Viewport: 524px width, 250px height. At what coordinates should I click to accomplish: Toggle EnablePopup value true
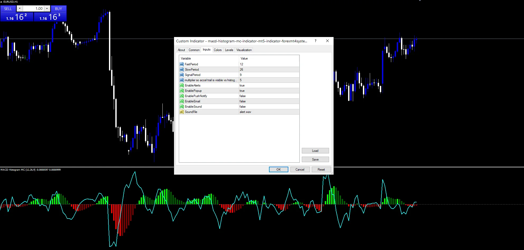[269, 91]
